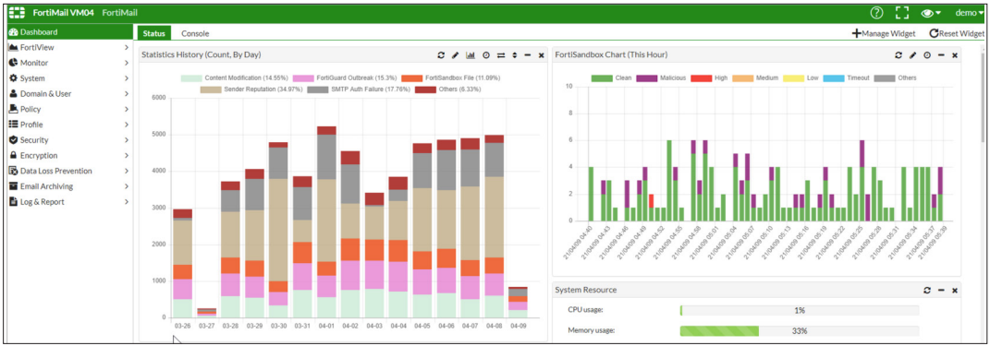The width and height of the screenshot is (990, 346).
Task: Expand the FortiView sidebar menu
Action: tap(68, 47)
